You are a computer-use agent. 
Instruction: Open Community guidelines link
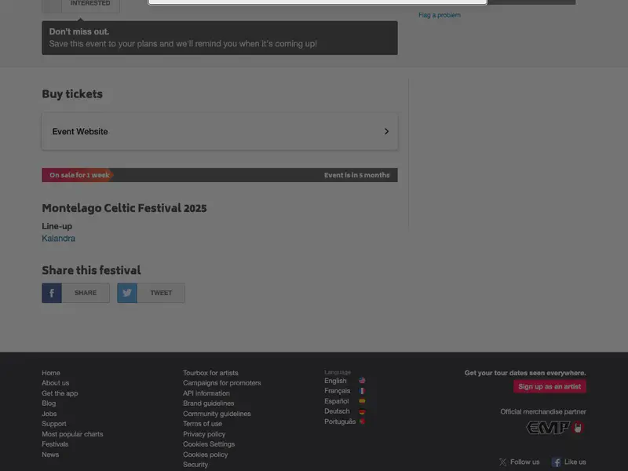click(x=217, y=414)
